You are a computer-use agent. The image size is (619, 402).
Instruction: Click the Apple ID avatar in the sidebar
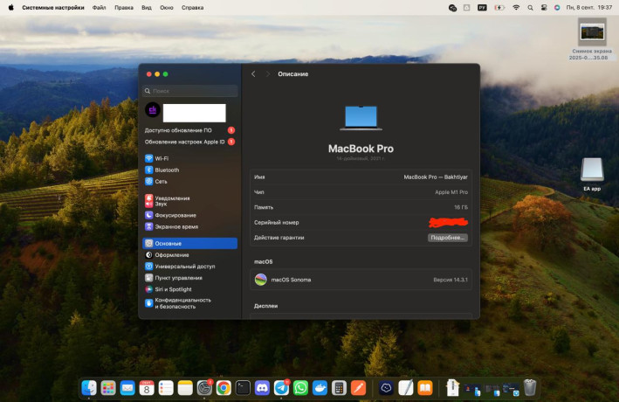click(153, 110)
